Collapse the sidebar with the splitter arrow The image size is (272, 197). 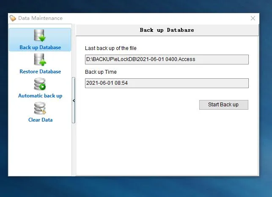(74, 100)
